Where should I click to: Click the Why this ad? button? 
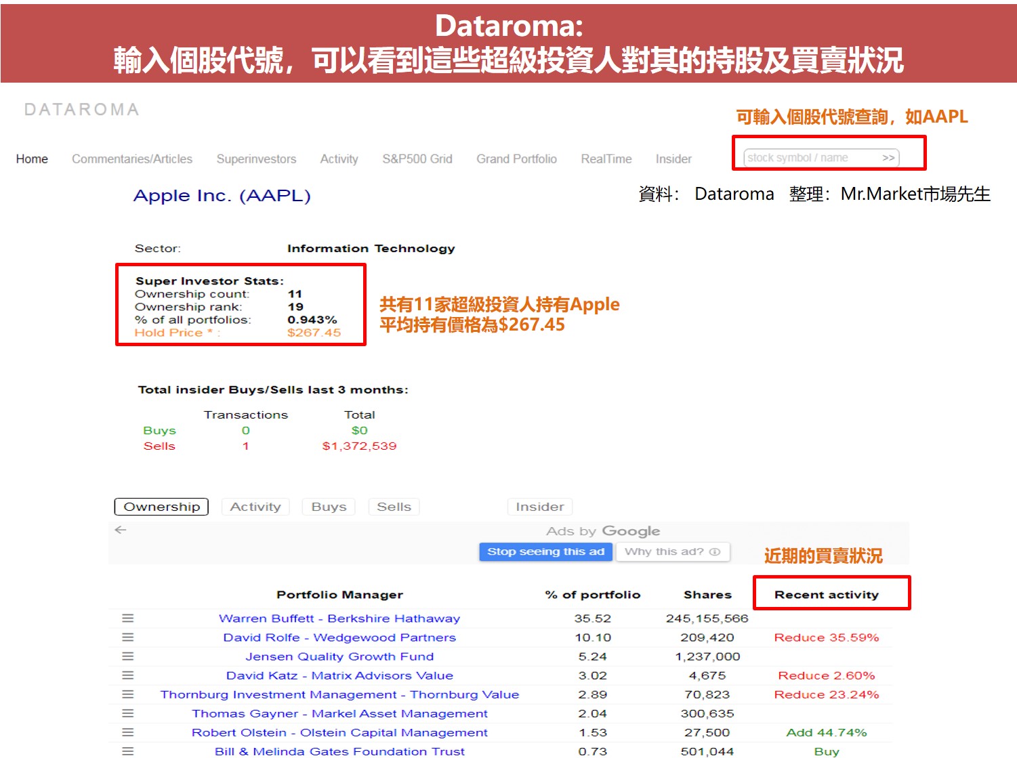[x=672, y=552]
